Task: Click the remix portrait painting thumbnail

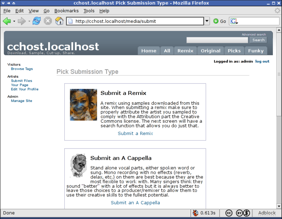Action: click(83, 105)
